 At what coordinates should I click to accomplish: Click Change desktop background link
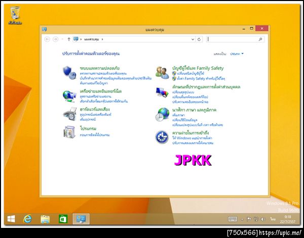click(190, 97)
